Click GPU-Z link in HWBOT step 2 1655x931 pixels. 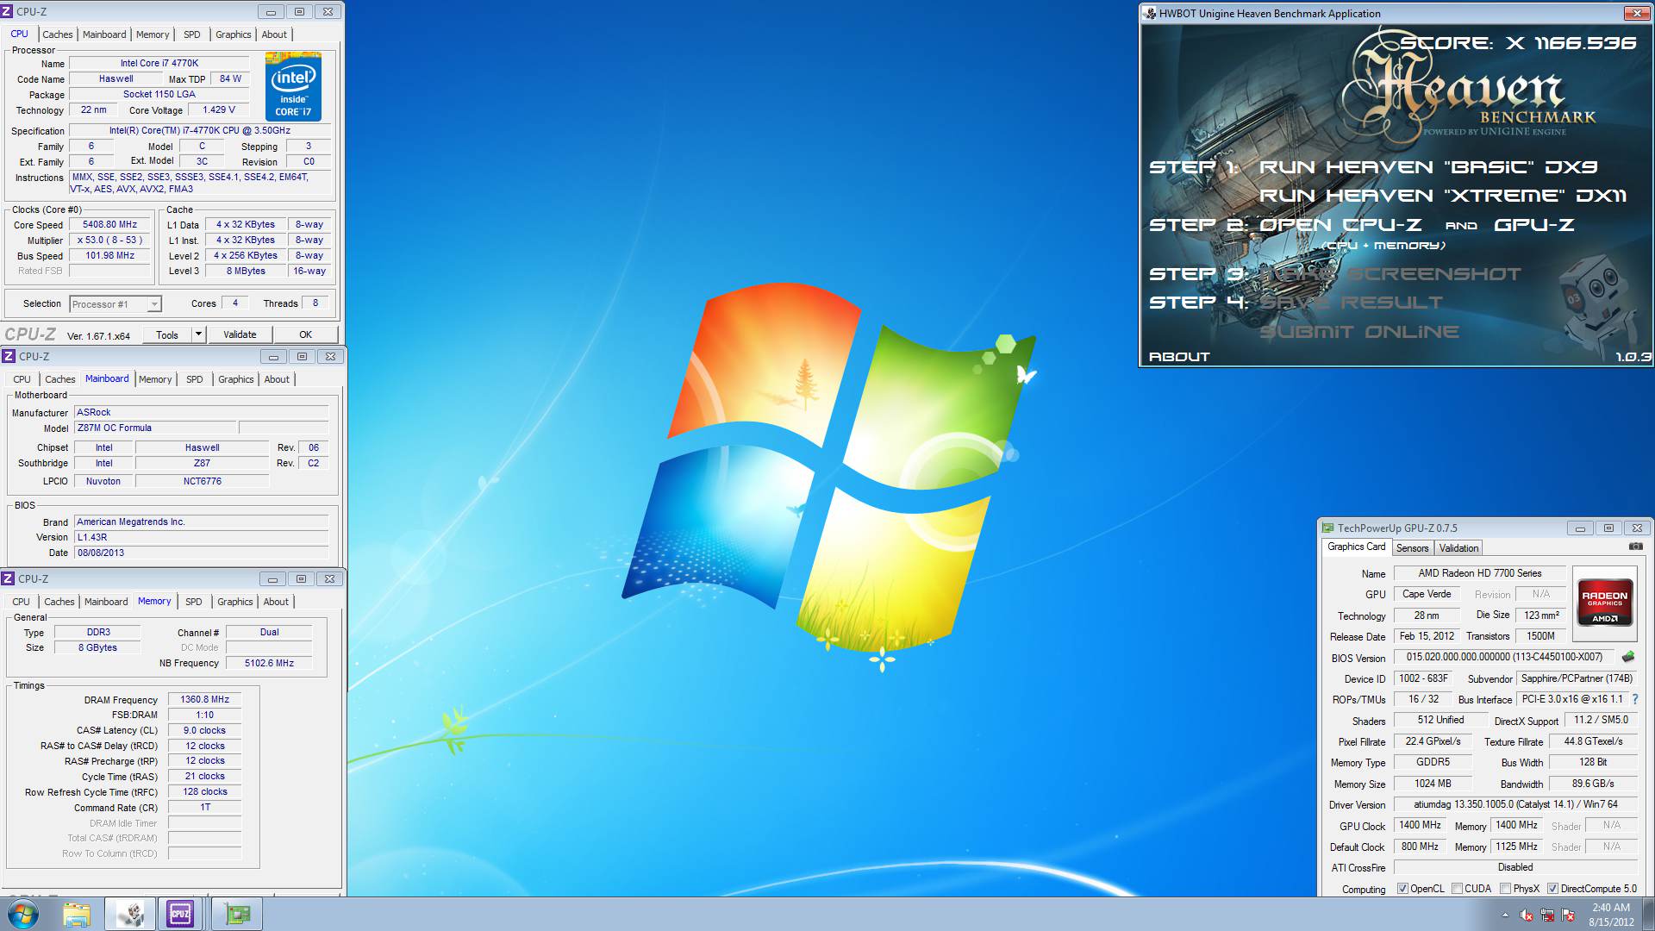click(x=1534, y=225)
